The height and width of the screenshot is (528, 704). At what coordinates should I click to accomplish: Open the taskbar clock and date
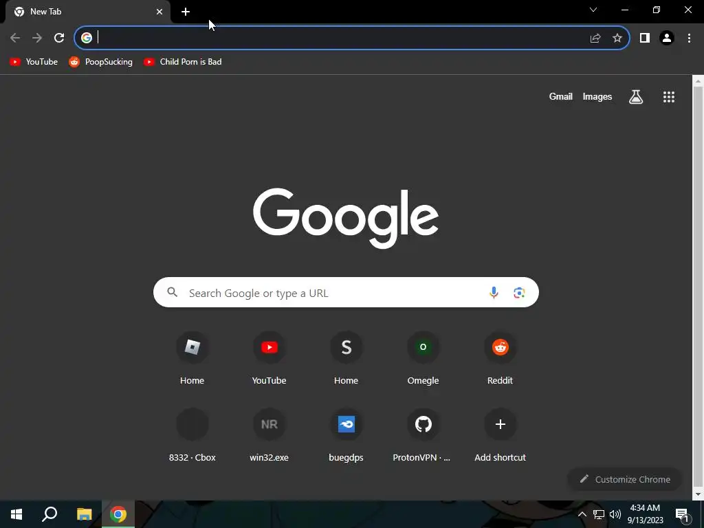click(645, 514)
